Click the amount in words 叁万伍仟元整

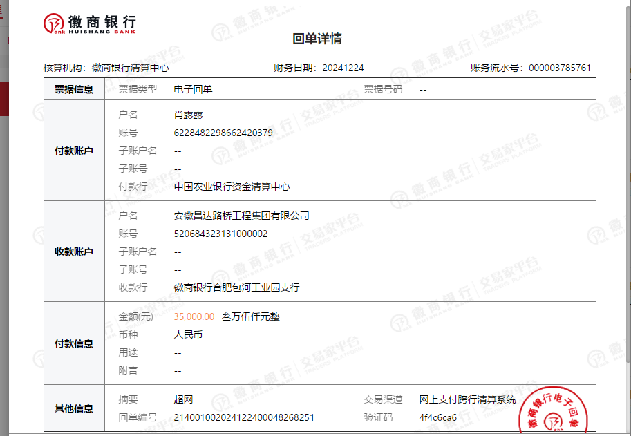(x=250, y=316)
